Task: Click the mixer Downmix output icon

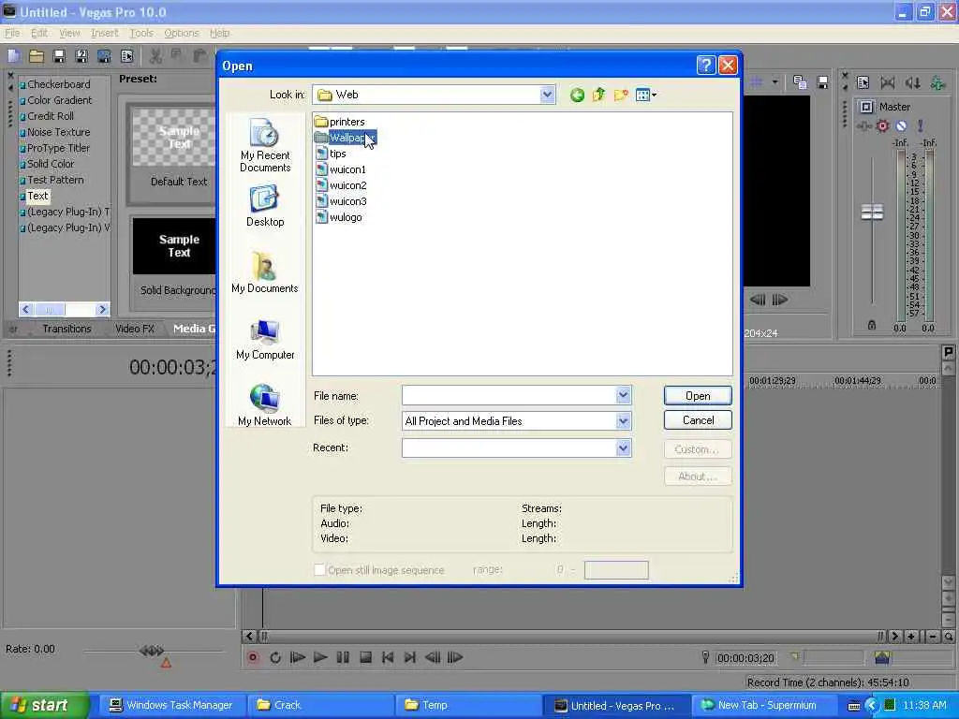Action: pos(888,82)
